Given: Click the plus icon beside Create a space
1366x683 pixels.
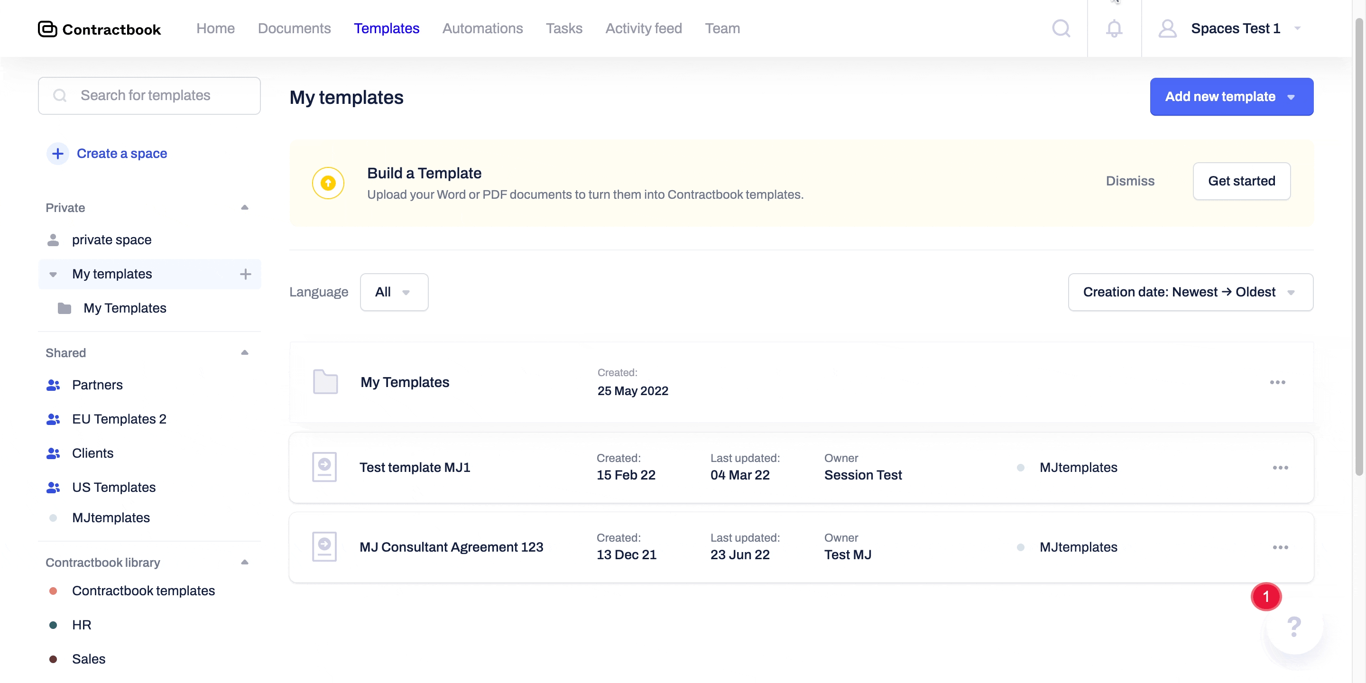Looking at the screenshot, I should (x=58, y=154).
